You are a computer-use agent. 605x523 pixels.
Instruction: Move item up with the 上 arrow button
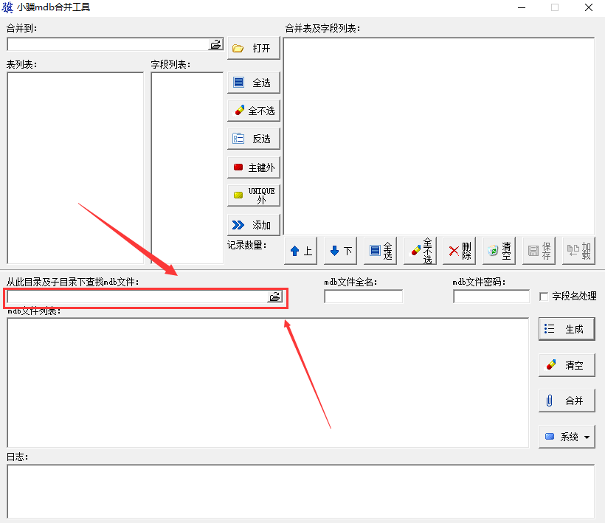pyautogui.click(x=300, y=251)
